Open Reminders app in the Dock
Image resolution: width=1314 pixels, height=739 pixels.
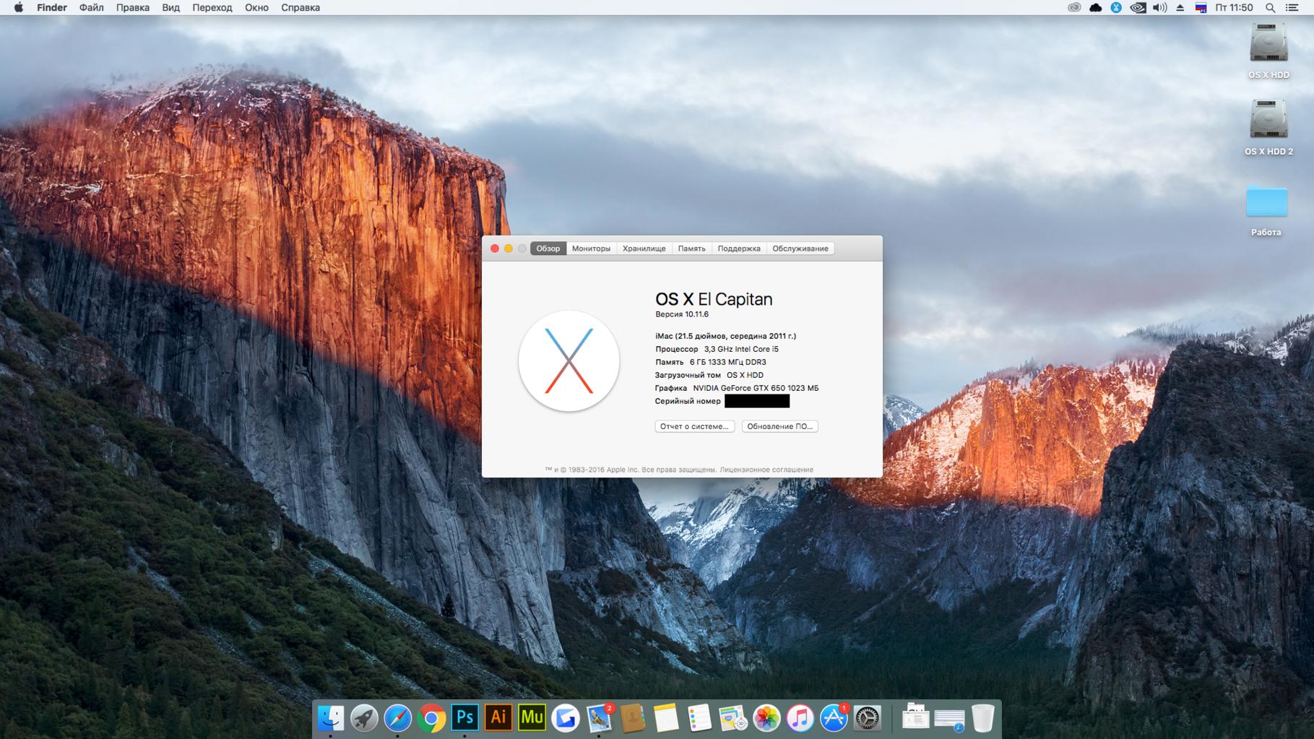point(699,718)
